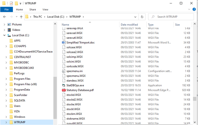Click the file list scroll-down arrow
Viewport: 198px width, 125px height.
tap(195, 122)
